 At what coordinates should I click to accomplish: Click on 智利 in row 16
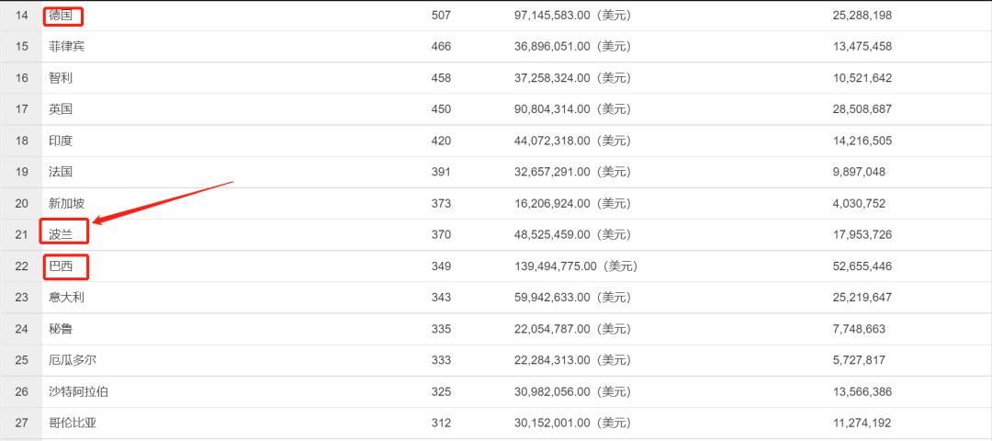coord(61,78)
